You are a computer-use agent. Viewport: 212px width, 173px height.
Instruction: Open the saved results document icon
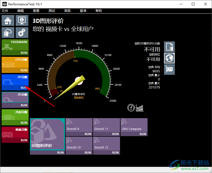tap(169, 47)
